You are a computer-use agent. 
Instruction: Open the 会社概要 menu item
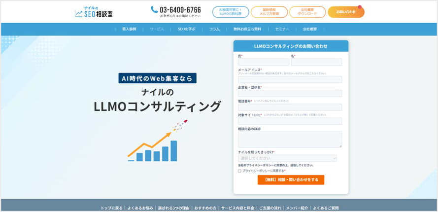310,29
